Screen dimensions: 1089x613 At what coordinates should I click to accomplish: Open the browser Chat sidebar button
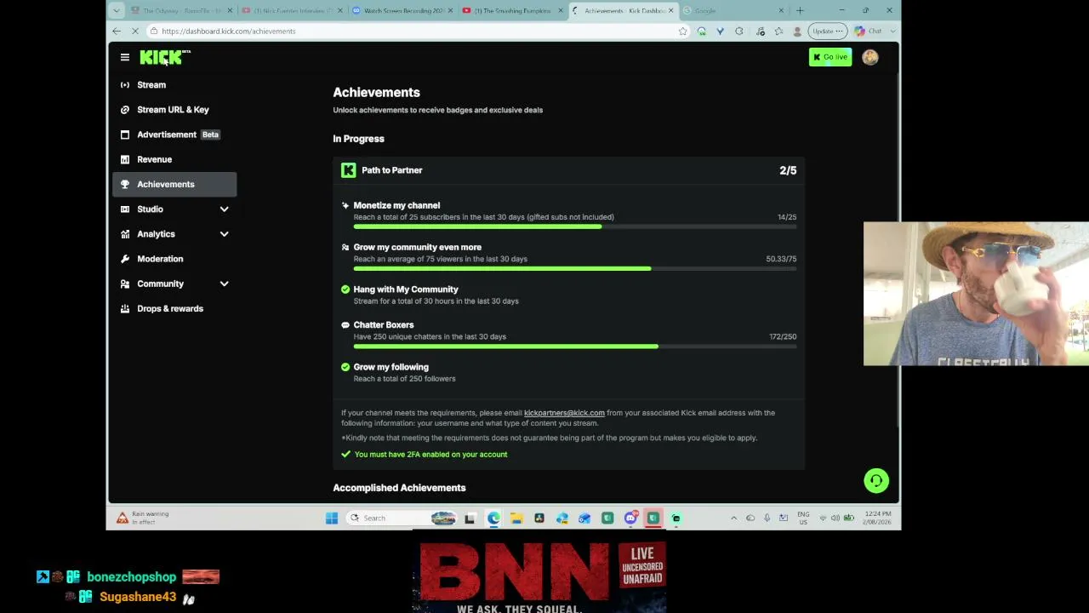pyautogui.click(x=869, y=31)
